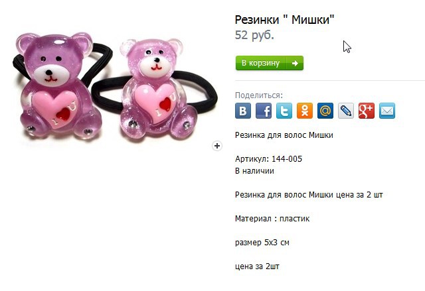Click the product title Резинки "Мишки"
This screenshot has width=425, height=291.
coord(285,20)
